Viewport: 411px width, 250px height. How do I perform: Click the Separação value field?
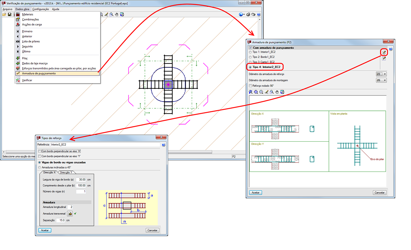coord(61,220)
